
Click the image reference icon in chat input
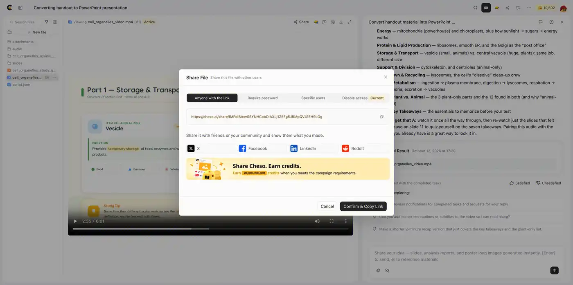coord(387,270)
